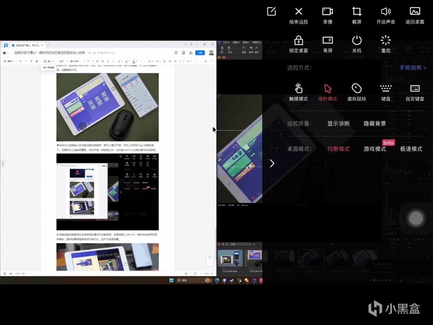Viewport: 433px width, 325px height.
Task: Click the 导入 import icon in photo editor
Action: [222, 50]
